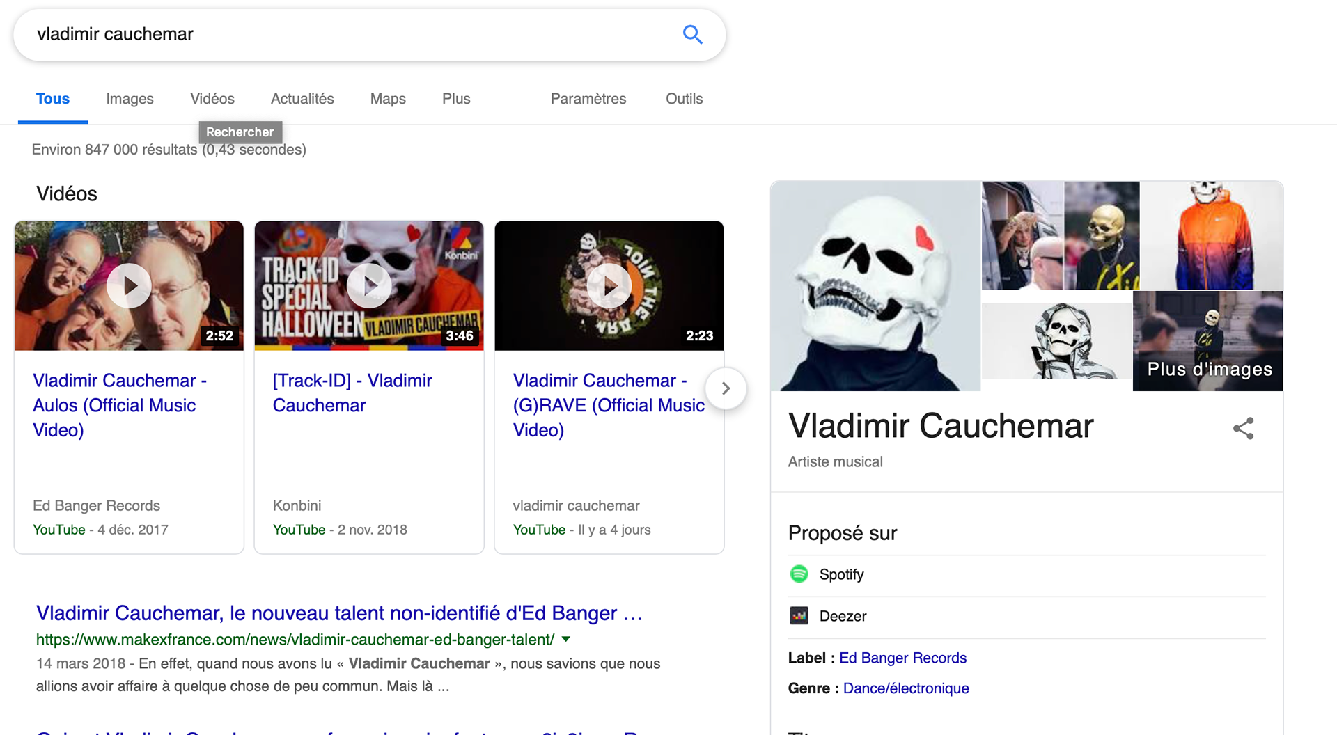This screenshot has width=1337, height=735.
Task: Click Plus d'images to see more photos
Action: 1208,341
